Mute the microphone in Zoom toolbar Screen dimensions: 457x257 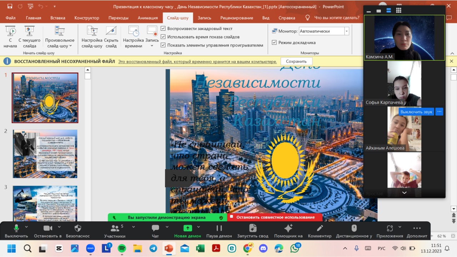coord(16,228)
